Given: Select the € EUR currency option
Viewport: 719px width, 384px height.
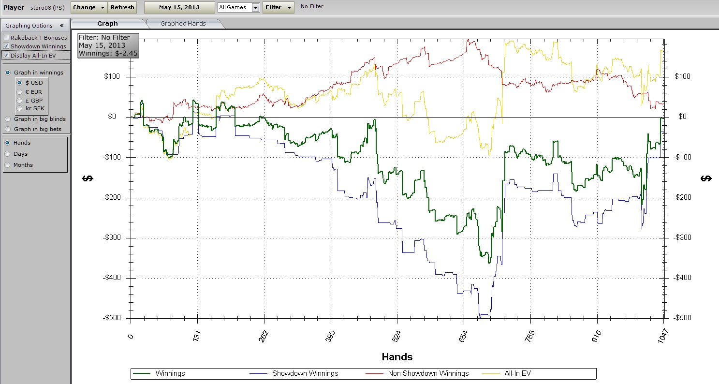Looking at the screenshot, I should pyautogui.click(x=19, y=91).
